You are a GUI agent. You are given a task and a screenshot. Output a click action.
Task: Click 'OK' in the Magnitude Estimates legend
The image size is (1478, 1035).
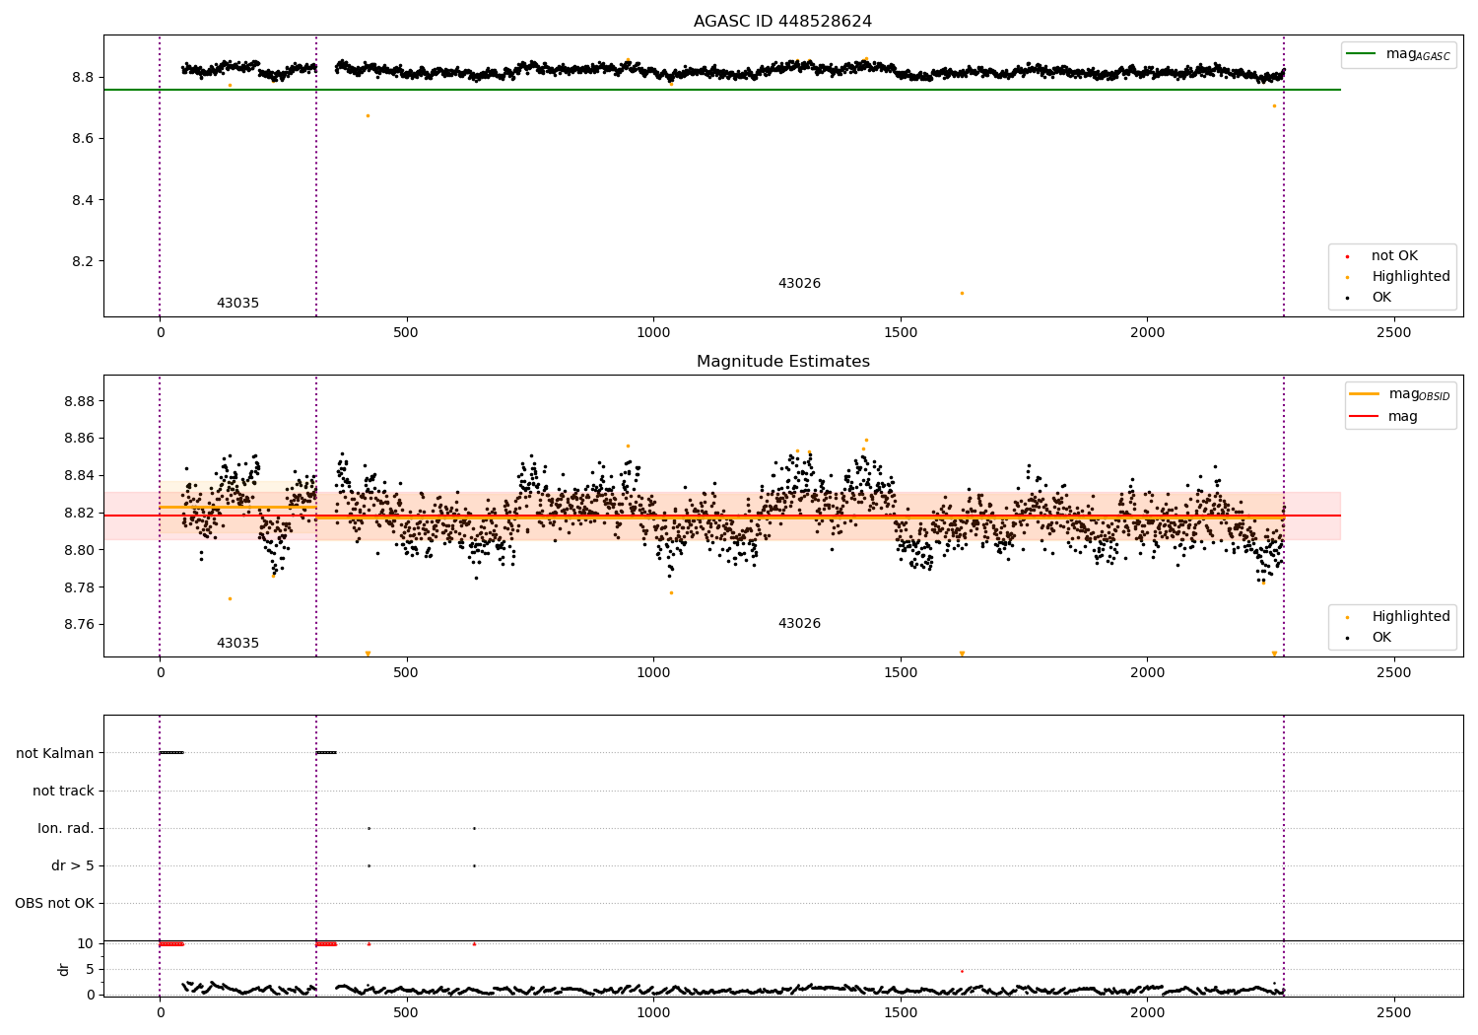point(1381,638)
